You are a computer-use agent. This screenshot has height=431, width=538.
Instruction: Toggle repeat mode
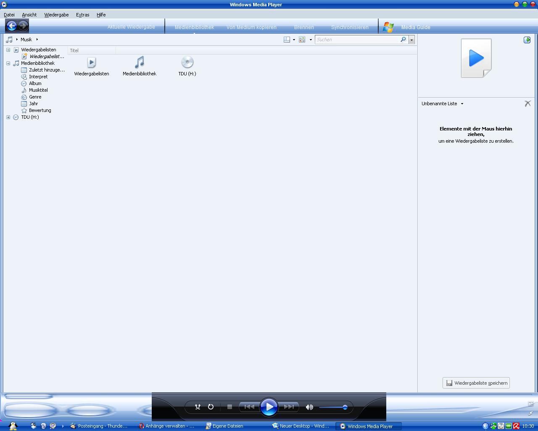point(211,407)
